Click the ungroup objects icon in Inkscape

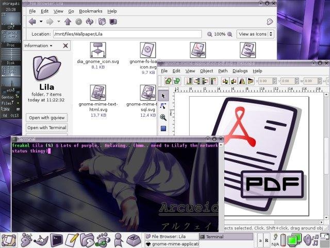coord(177,81)
